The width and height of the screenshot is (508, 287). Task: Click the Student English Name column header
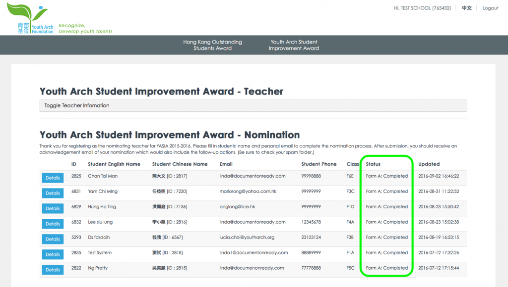click(114, 164)
